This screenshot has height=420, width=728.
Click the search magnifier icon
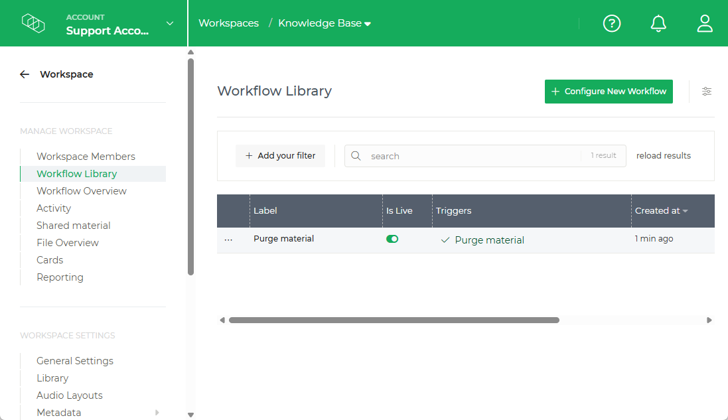[356, 156]
